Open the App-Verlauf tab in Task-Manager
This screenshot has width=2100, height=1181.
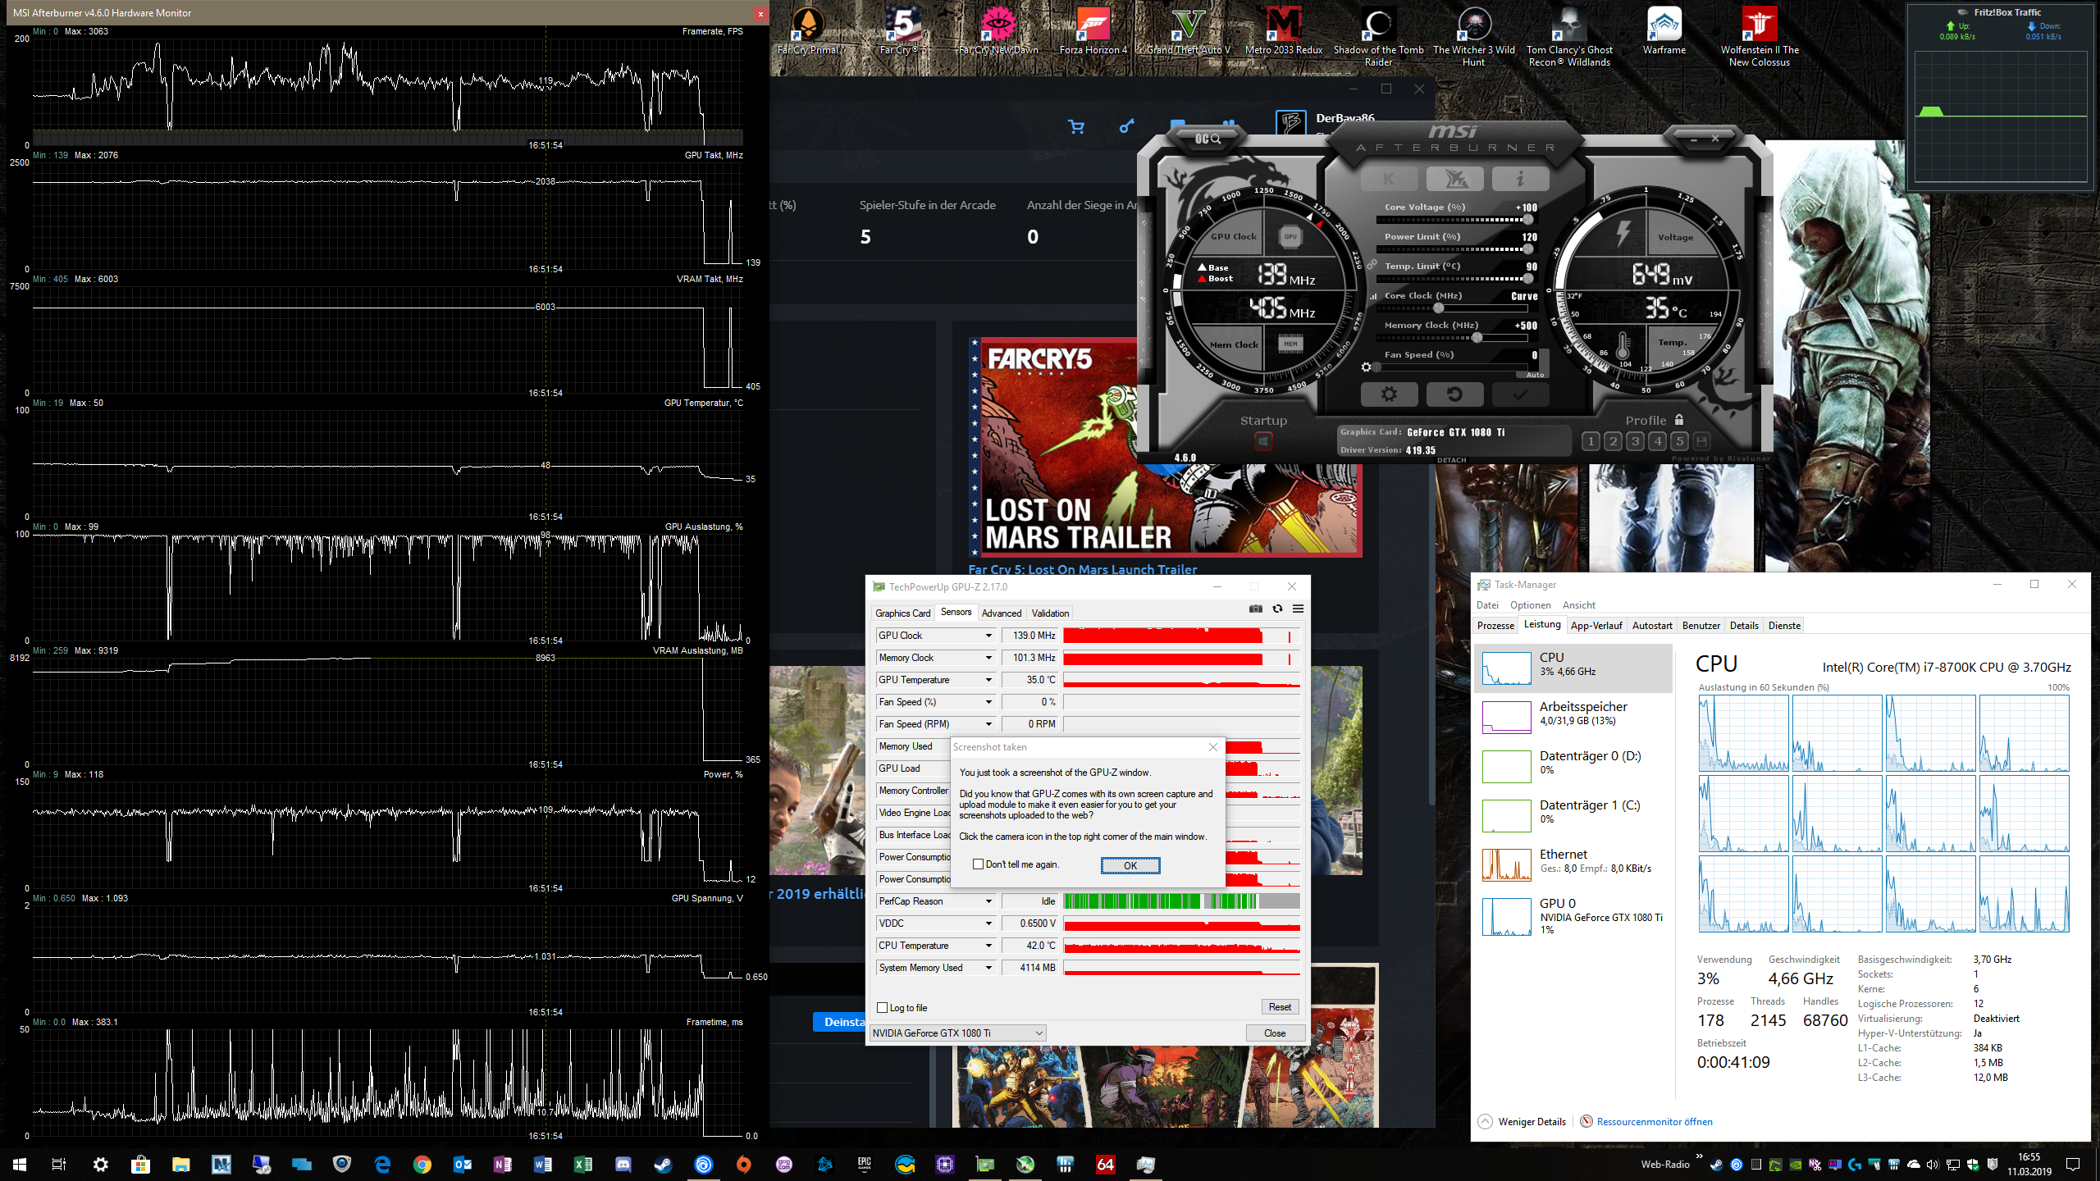1596,625
